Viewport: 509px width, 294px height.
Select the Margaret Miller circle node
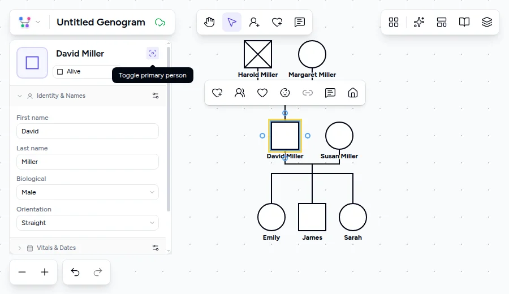click(312, 54)
